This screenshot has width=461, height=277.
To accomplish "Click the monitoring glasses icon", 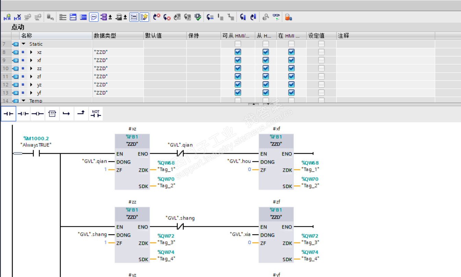I will pos(276,17).
